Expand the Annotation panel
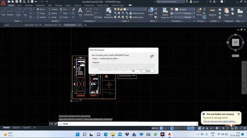Screen dimensions: 247x138 [x=90, y=21]
